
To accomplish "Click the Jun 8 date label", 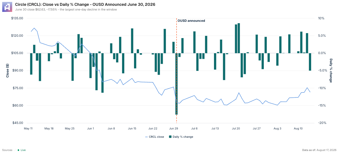I will [x=111, y=128].
